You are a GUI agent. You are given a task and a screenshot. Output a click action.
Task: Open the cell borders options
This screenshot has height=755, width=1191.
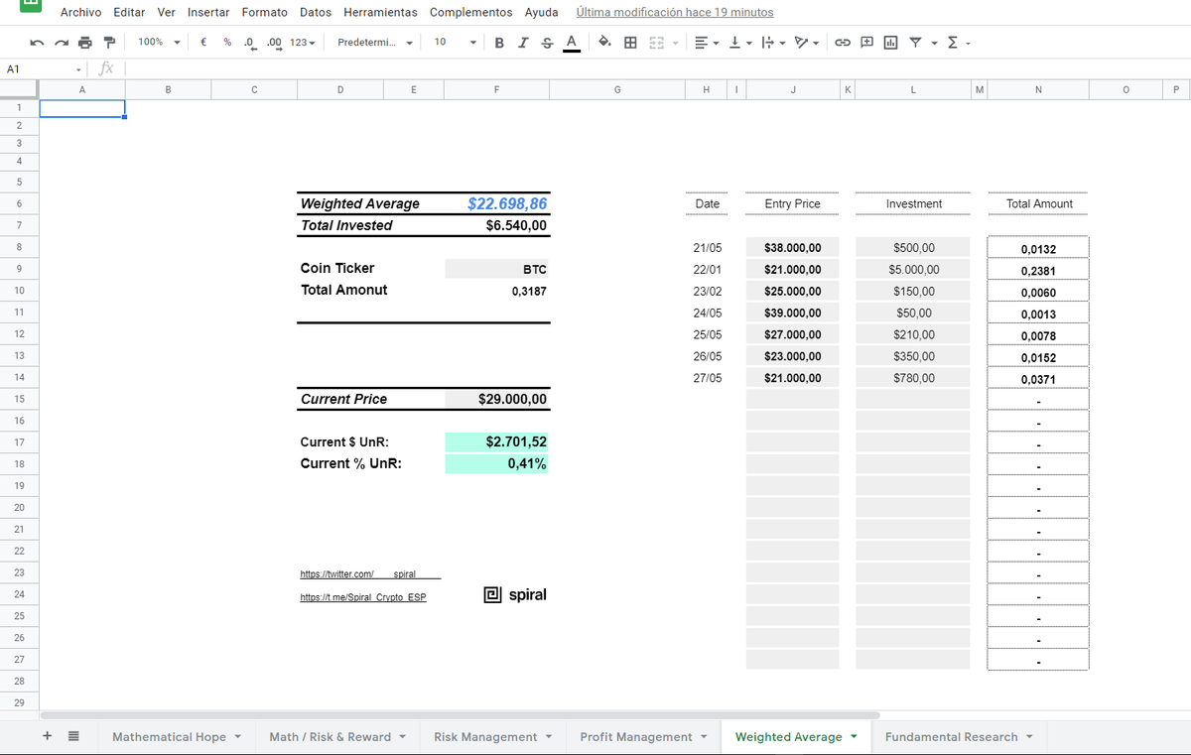(630, 43)
